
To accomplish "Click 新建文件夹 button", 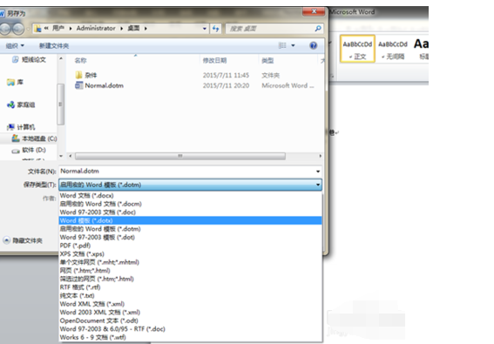I will pos(54,46).
